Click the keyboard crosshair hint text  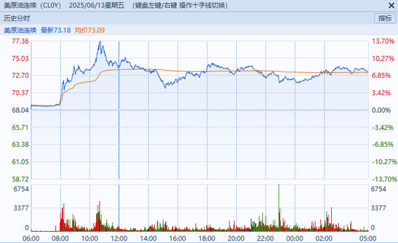180,5
